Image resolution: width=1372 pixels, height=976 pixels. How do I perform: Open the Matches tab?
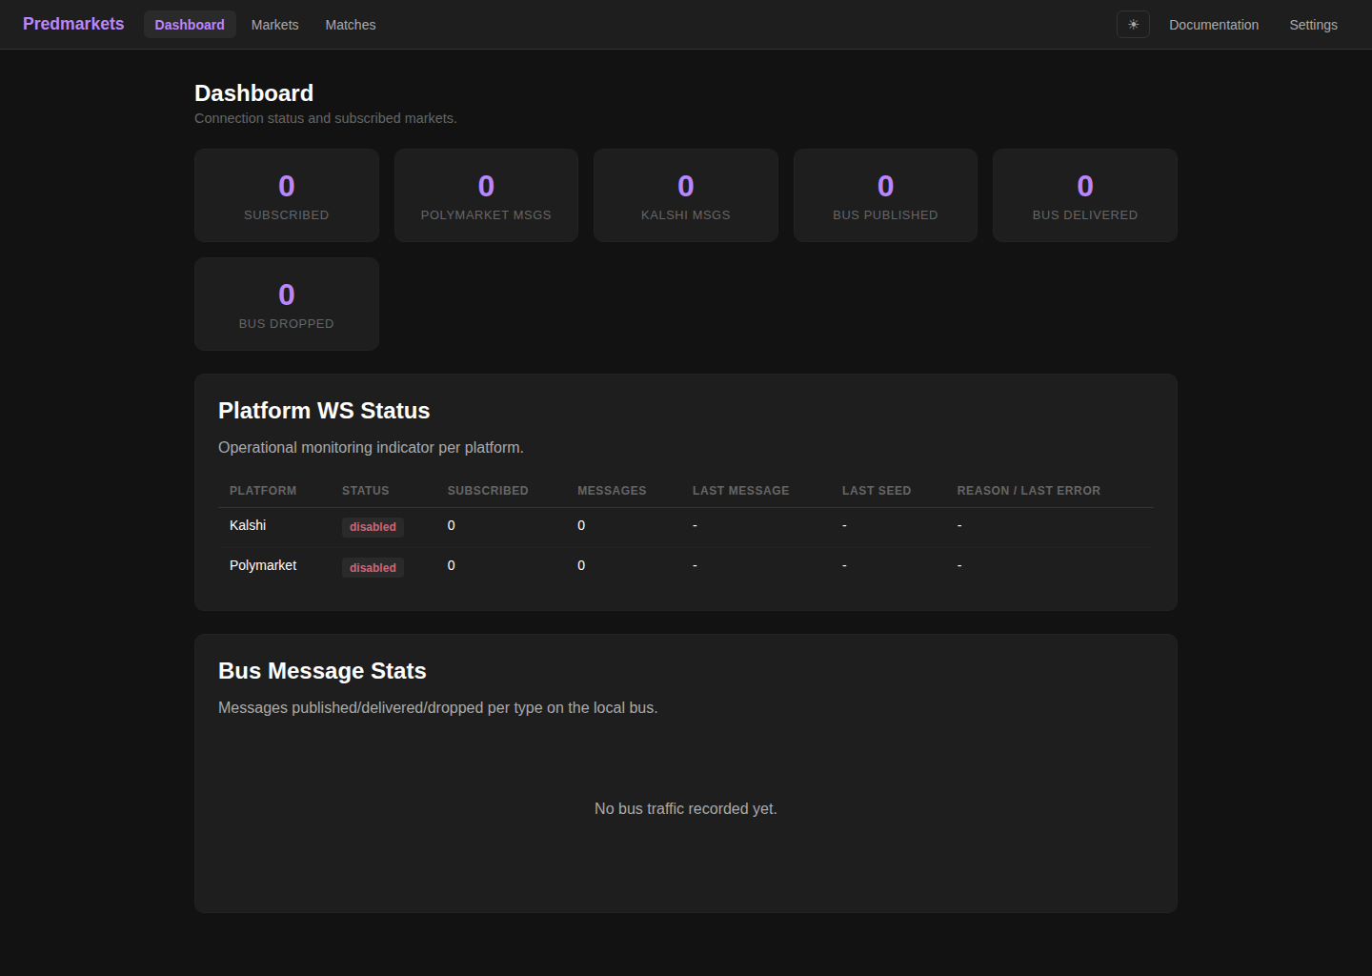point(350,25)
